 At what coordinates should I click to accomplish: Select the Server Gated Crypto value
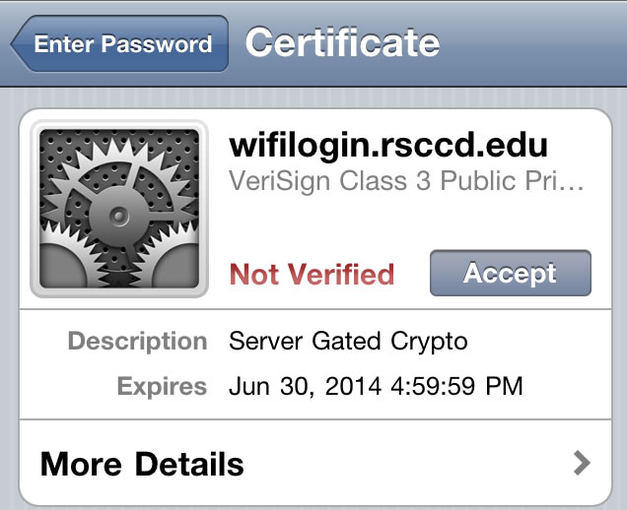click(348, 342)
